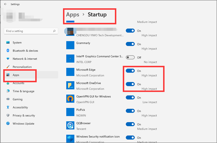
Task: Disable OpenVPN GUI startup toggle
Action: coord(130,97)
